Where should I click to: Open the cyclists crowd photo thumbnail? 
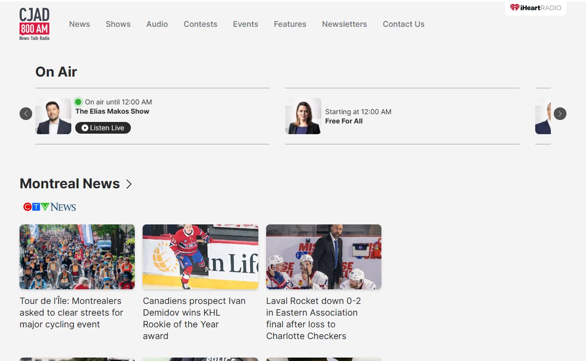[77, 257]
